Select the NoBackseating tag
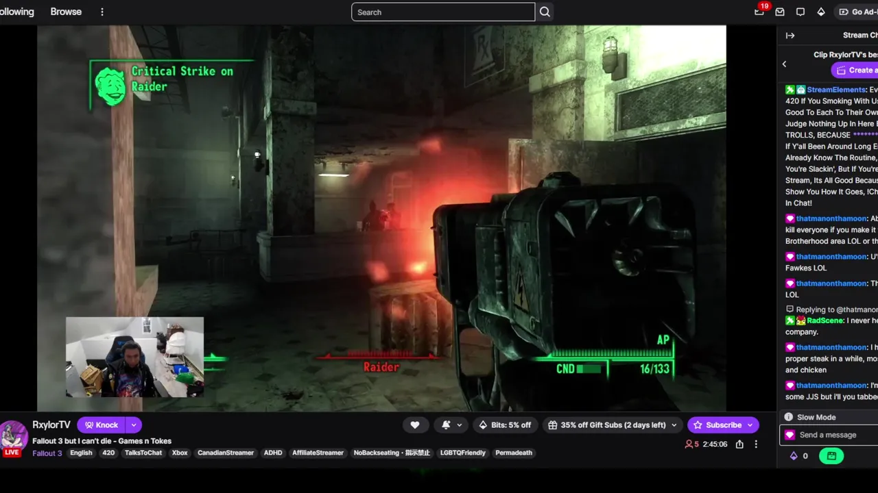The width and height of the screenshot is (878, 493). pyautogui.click(x=392, y=453)
